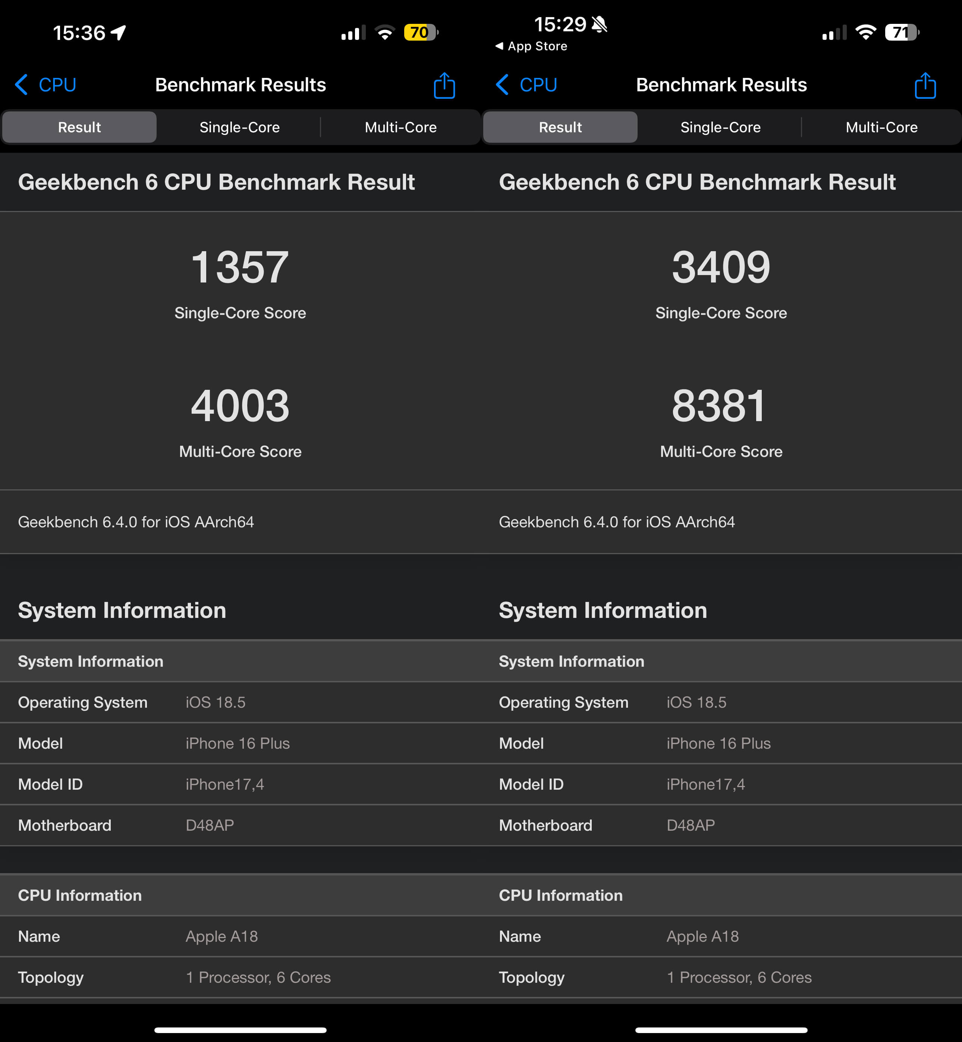Select single-core score 1357
The width and height of the screenshot is (962, 1042).
[240, 267]
